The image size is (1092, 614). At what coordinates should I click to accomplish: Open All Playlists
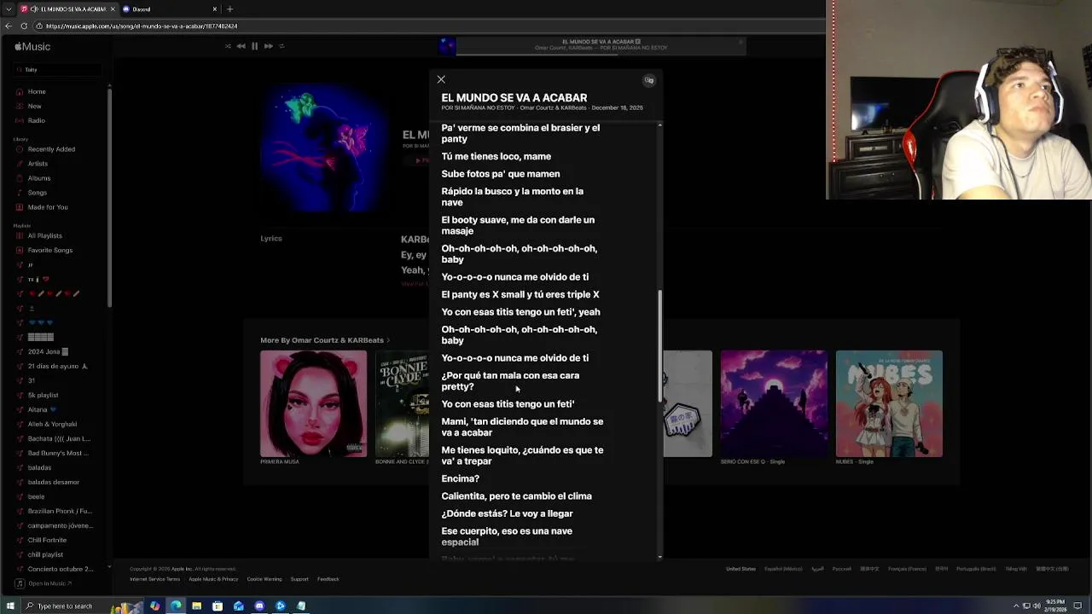pos(44,235)
